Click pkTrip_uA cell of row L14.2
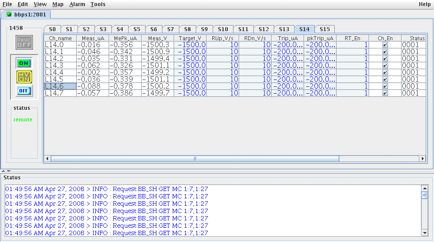This screenshot has width=434, height=242. 320,59
